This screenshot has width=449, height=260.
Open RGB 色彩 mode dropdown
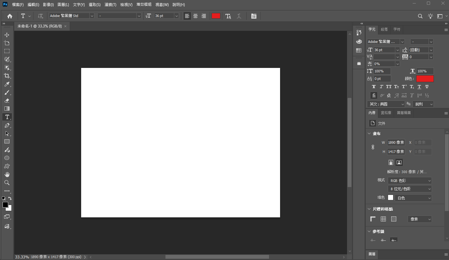(410, 181)
